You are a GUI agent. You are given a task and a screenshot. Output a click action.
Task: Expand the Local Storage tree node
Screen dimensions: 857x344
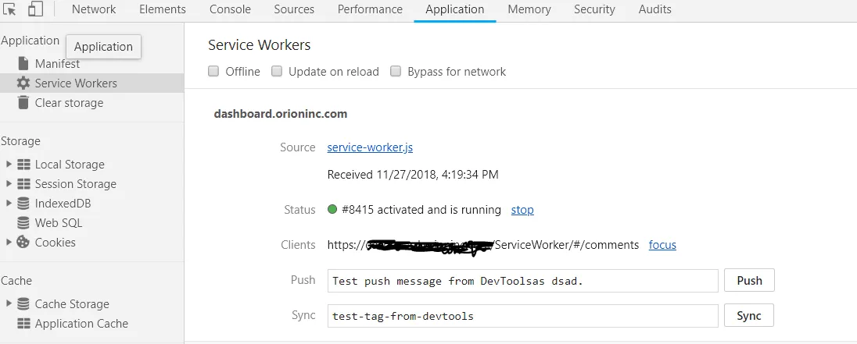(x=9, y=165)
